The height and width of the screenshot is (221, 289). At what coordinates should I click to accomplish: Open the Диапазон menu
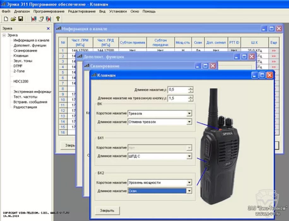coord(22,11)
